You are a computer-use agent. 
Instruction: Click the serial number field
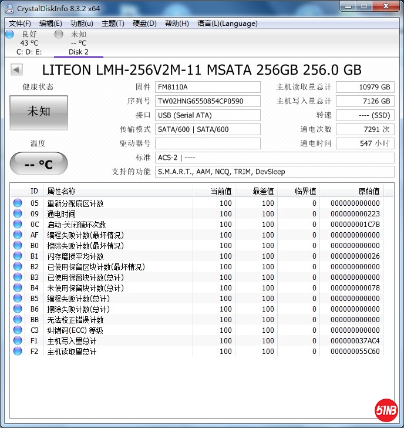click(207, 101)
